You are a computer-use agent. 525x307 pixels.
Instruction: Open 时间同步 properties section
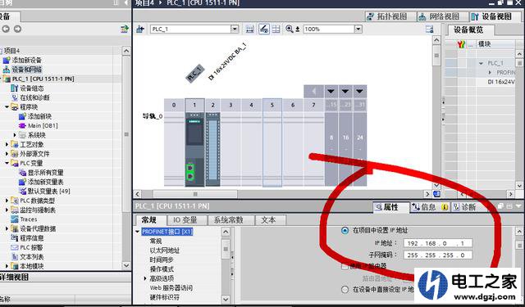pyautogui.click(x=162, y=260)
